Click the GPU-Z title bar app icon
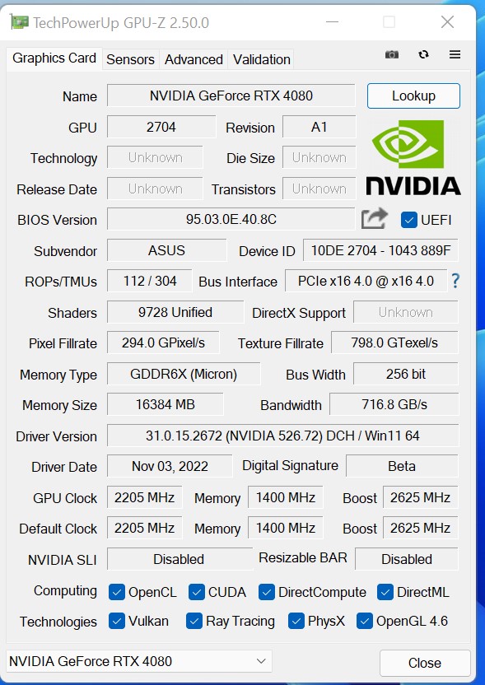 tap(20, 22)
